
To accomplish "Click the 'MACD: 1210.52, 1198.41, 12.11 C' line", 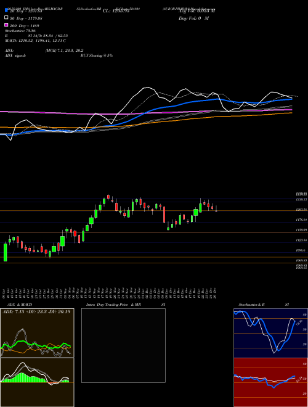I will click(35, 41).
